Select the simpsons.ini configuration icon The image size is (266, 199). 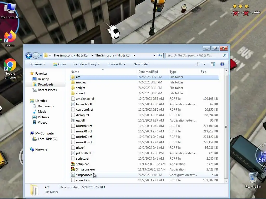[73, 175]
